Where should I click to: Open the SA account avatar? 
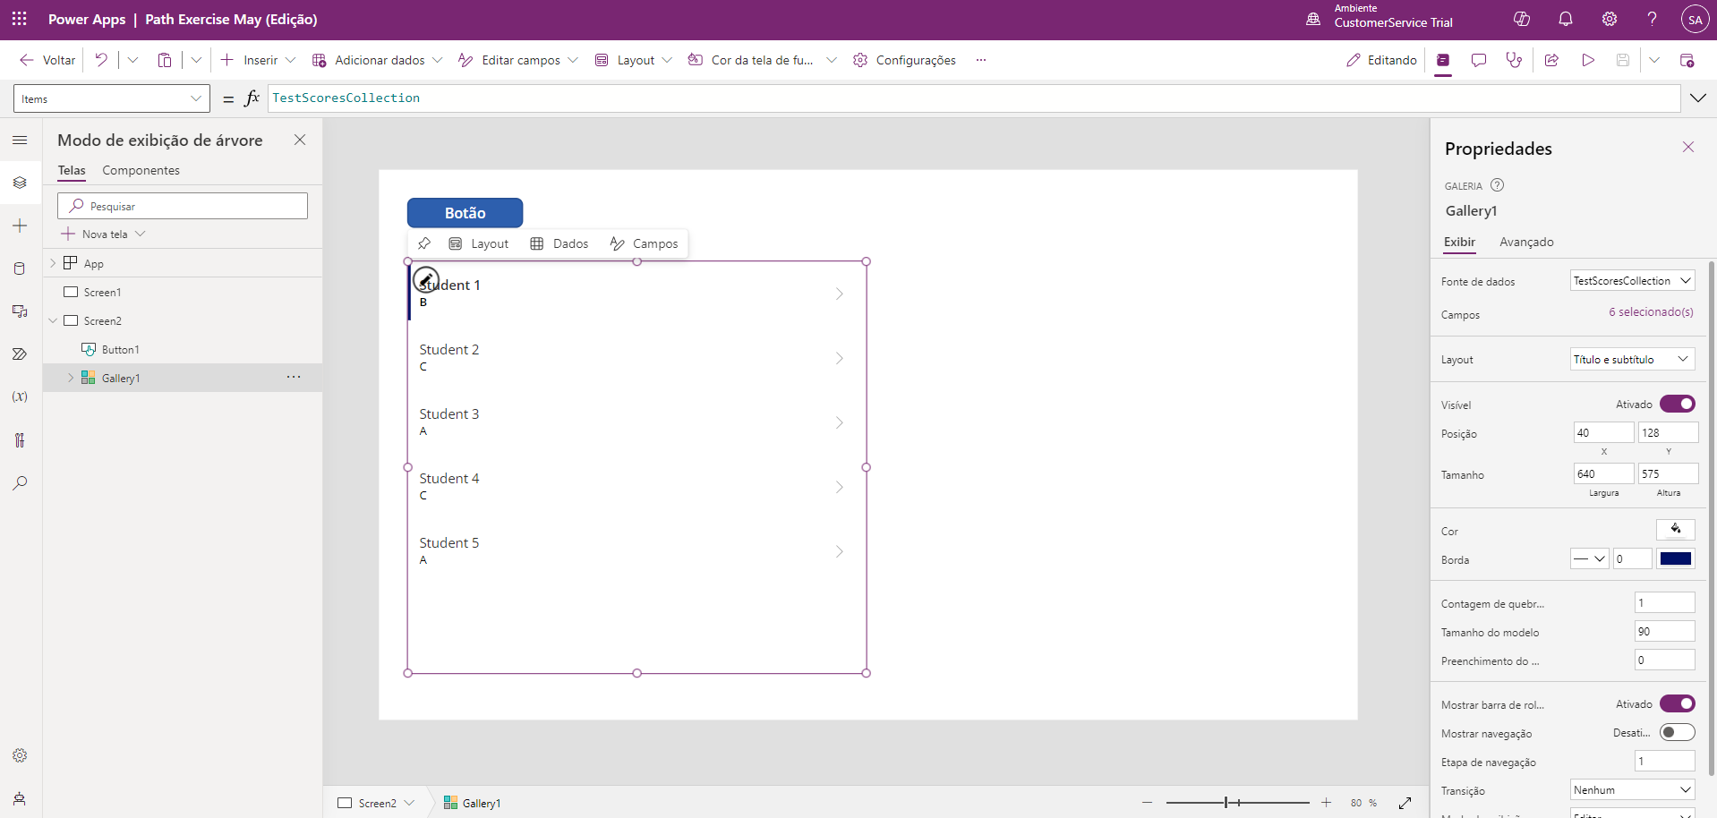1695,20
